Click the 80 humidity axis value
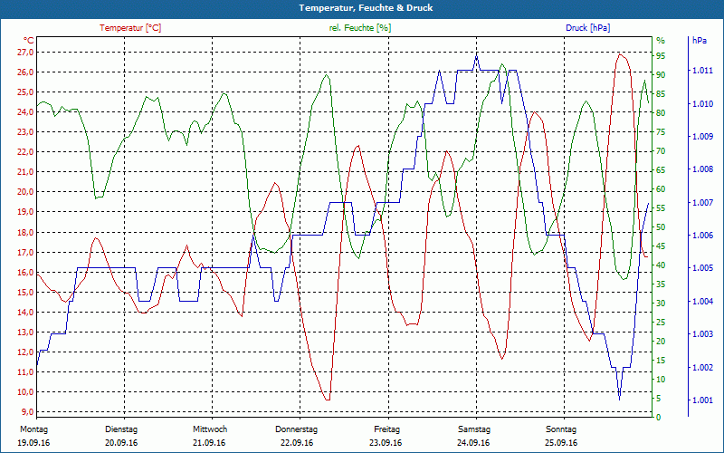Image resolution: width=724 pixels, height=453 pixels. (x=661, y=112)
